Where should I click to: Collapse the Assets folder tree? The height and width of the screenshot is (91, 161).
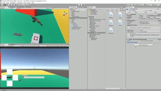point(88,17)
